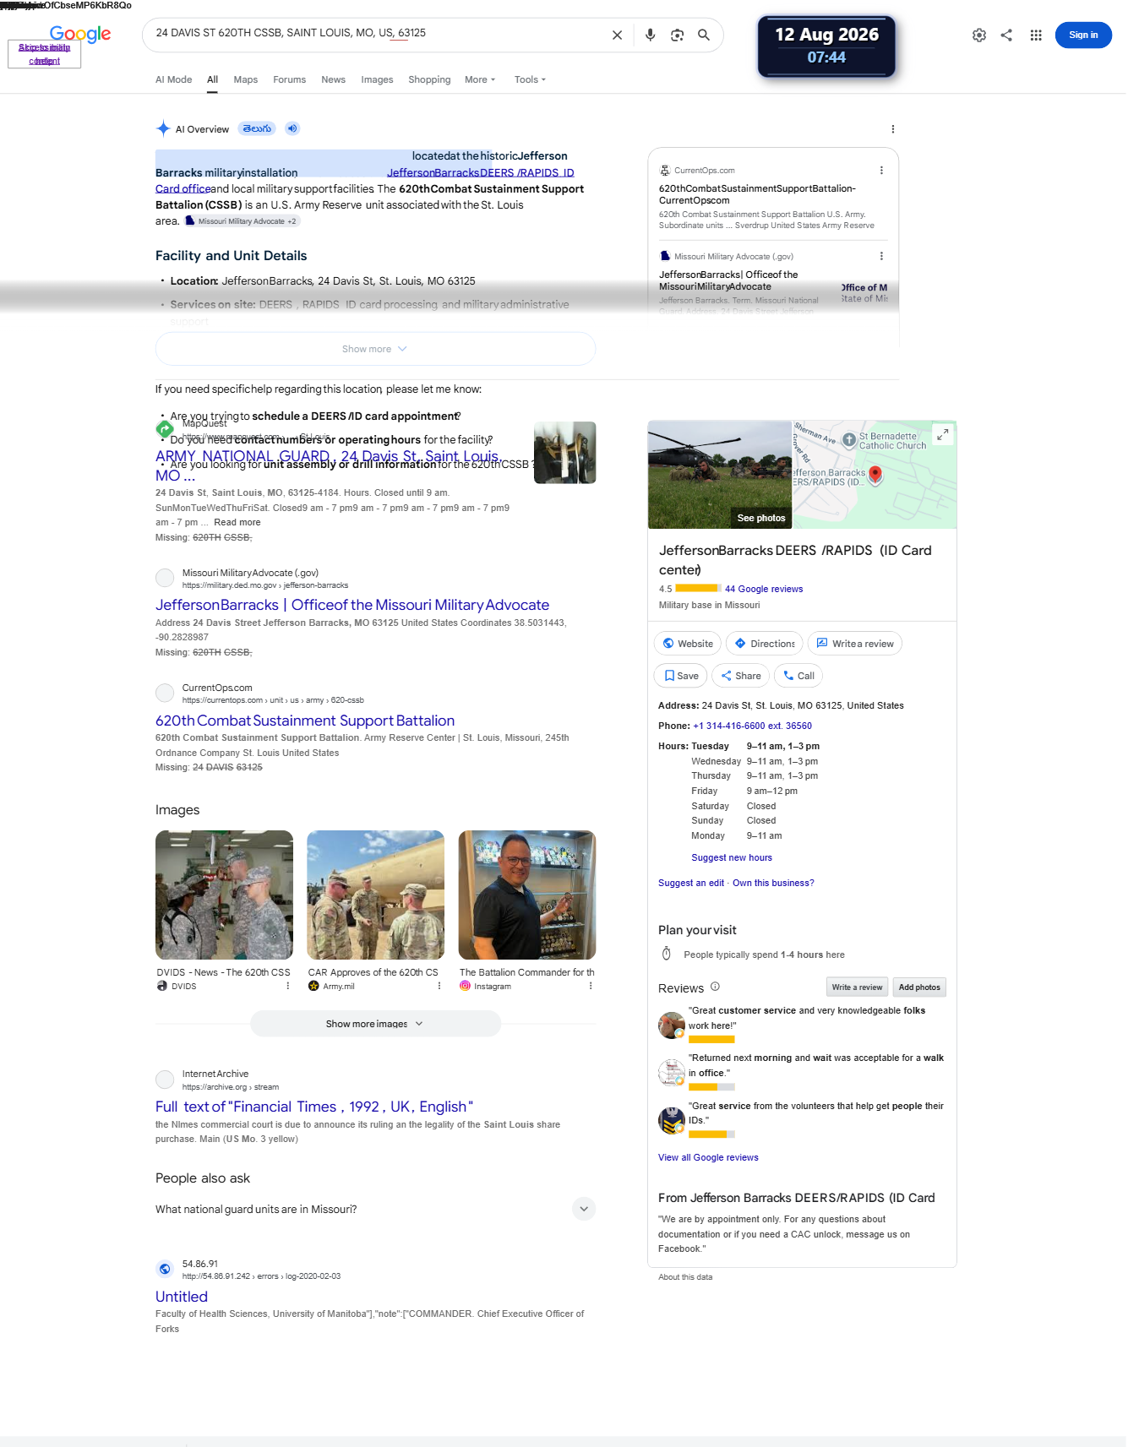Share the place via Share button
This screenshot has height=1447, width=1139.
tap(741, 676)
